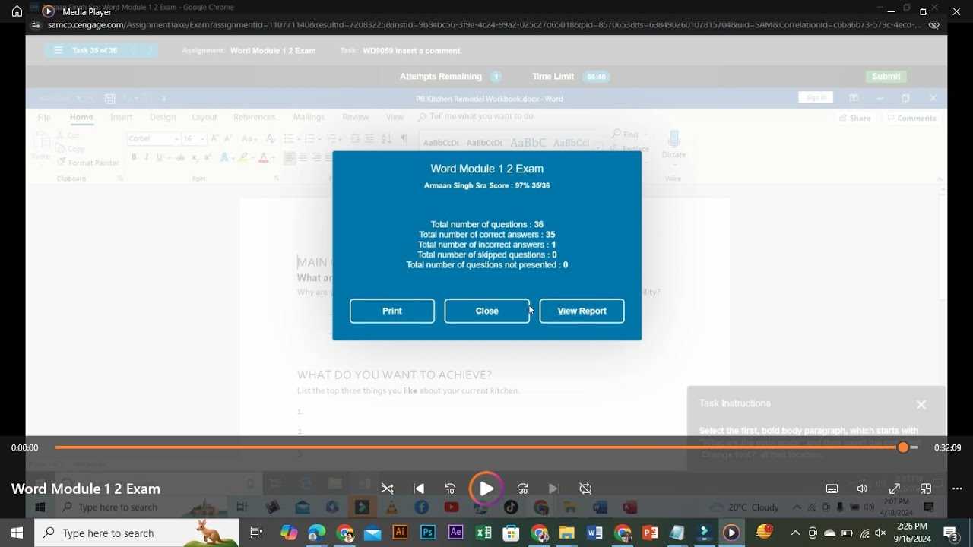Expand the Corbel font name dropdown
Screen dimensions: 973x547
pos(176,139)
